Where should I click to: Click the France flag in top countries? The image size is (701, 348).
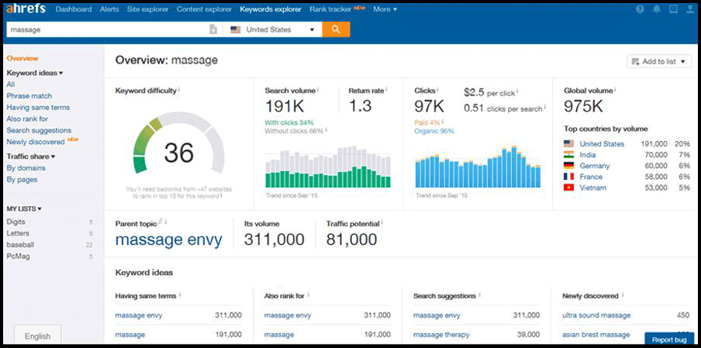tap(568, 177)
